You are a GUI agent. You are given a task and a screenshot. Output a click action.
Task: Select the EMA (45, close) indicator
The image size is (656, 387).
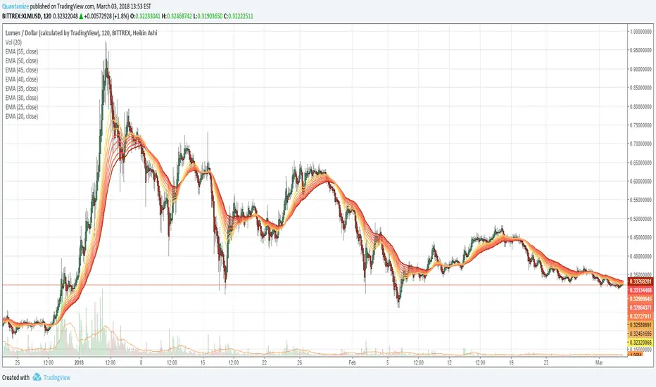(21, 70)
